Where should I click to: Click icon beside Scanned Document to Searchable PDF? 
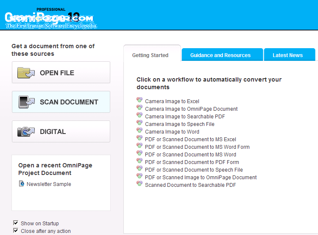pyautogui.click(x=139, y=184)
